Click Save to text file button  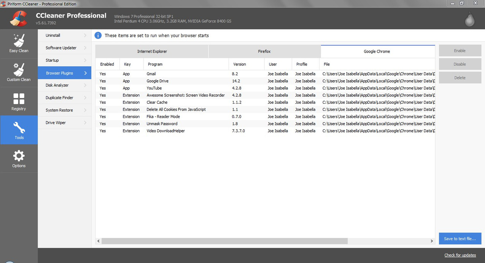pyautogui.click(x=460, y=239)
